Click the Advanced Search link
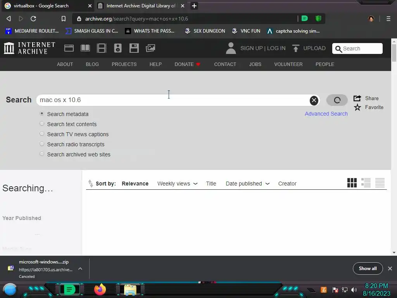The height and width of the screenshot is (298, 397). click(x=326, y=114)
